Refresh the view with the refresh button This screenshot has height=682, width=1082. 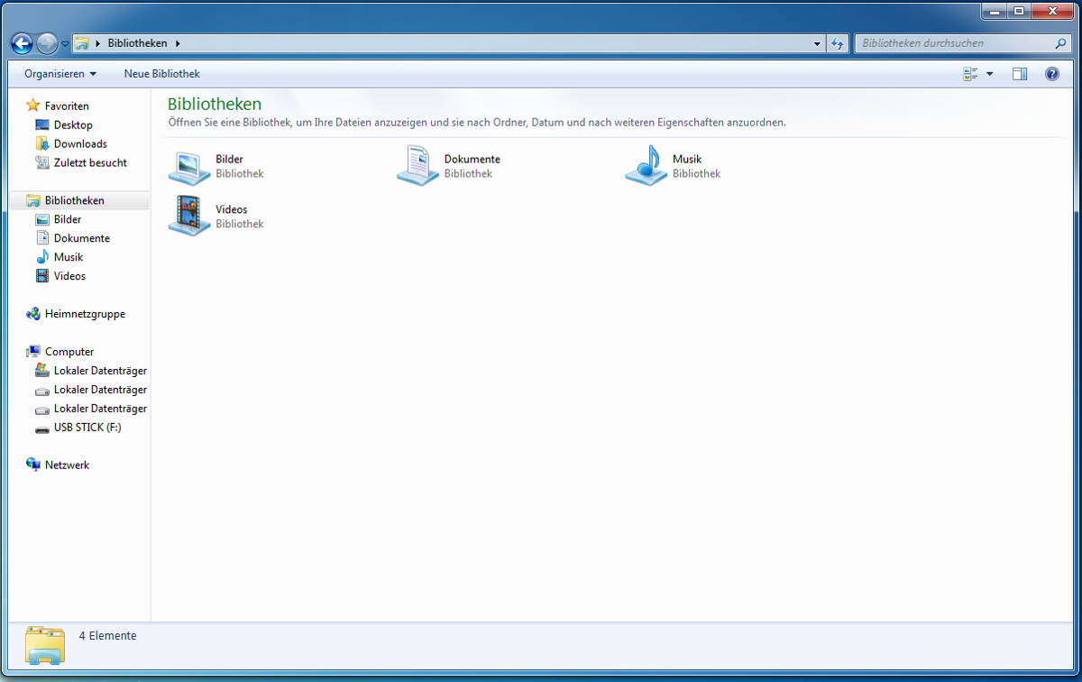[838, 43]
